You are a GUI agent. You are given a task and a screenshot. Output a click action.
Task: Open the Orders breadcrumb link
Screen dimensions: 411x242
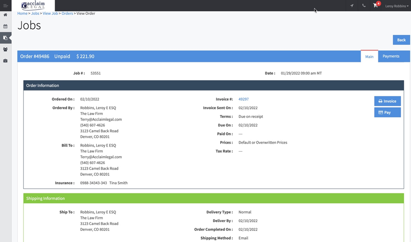[x=67, y=13]
